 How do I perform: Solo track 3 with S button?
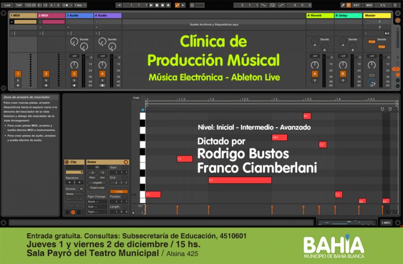[x=74, y=80]
